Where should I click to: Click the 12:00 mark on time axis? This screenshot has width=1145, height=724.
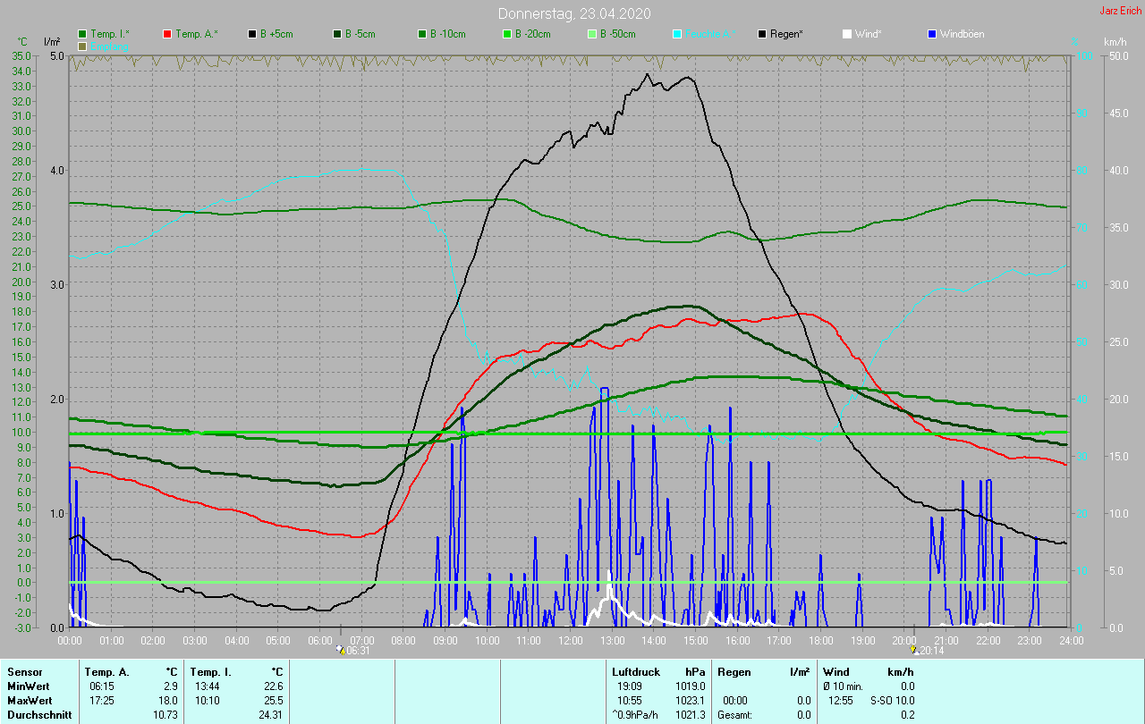pos(570,640)
